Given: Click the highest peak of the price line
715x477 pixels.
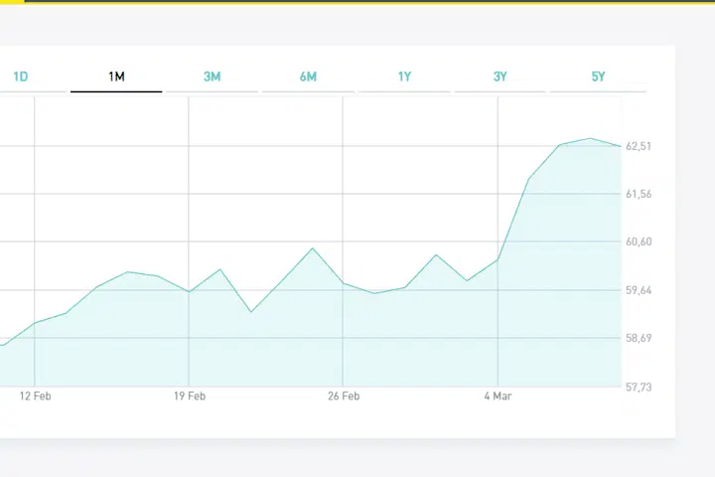Looking at the screenshot, I should point(591,138).
